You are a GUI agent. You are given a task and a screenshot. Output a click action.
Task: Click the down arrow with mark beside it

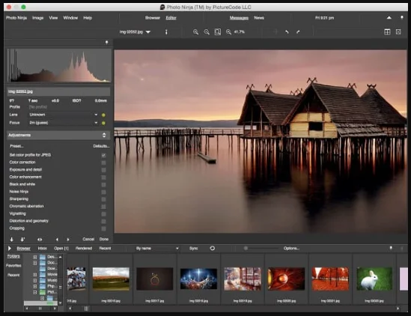click(x=22, y=240)
